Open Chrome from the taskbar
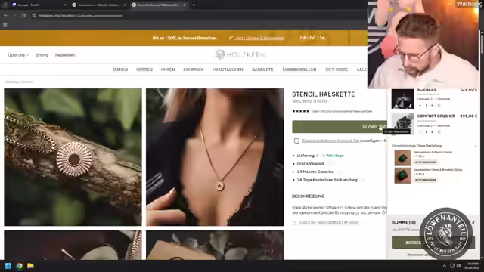484x272 pixels. (20, 266)
